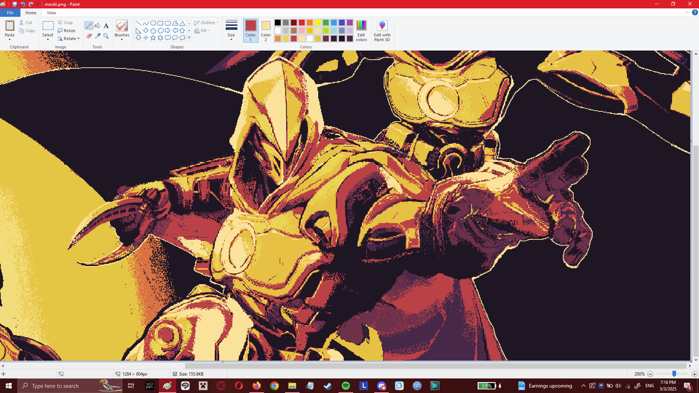Zoom in with the plus button

[694, 374]
